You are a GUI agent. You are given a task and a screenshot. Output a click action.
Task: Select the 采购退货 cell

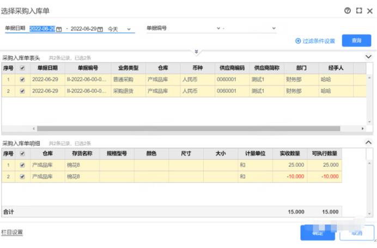coord(128,91)
